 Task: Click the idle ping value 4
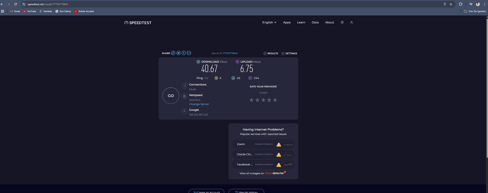click(220, 78)
